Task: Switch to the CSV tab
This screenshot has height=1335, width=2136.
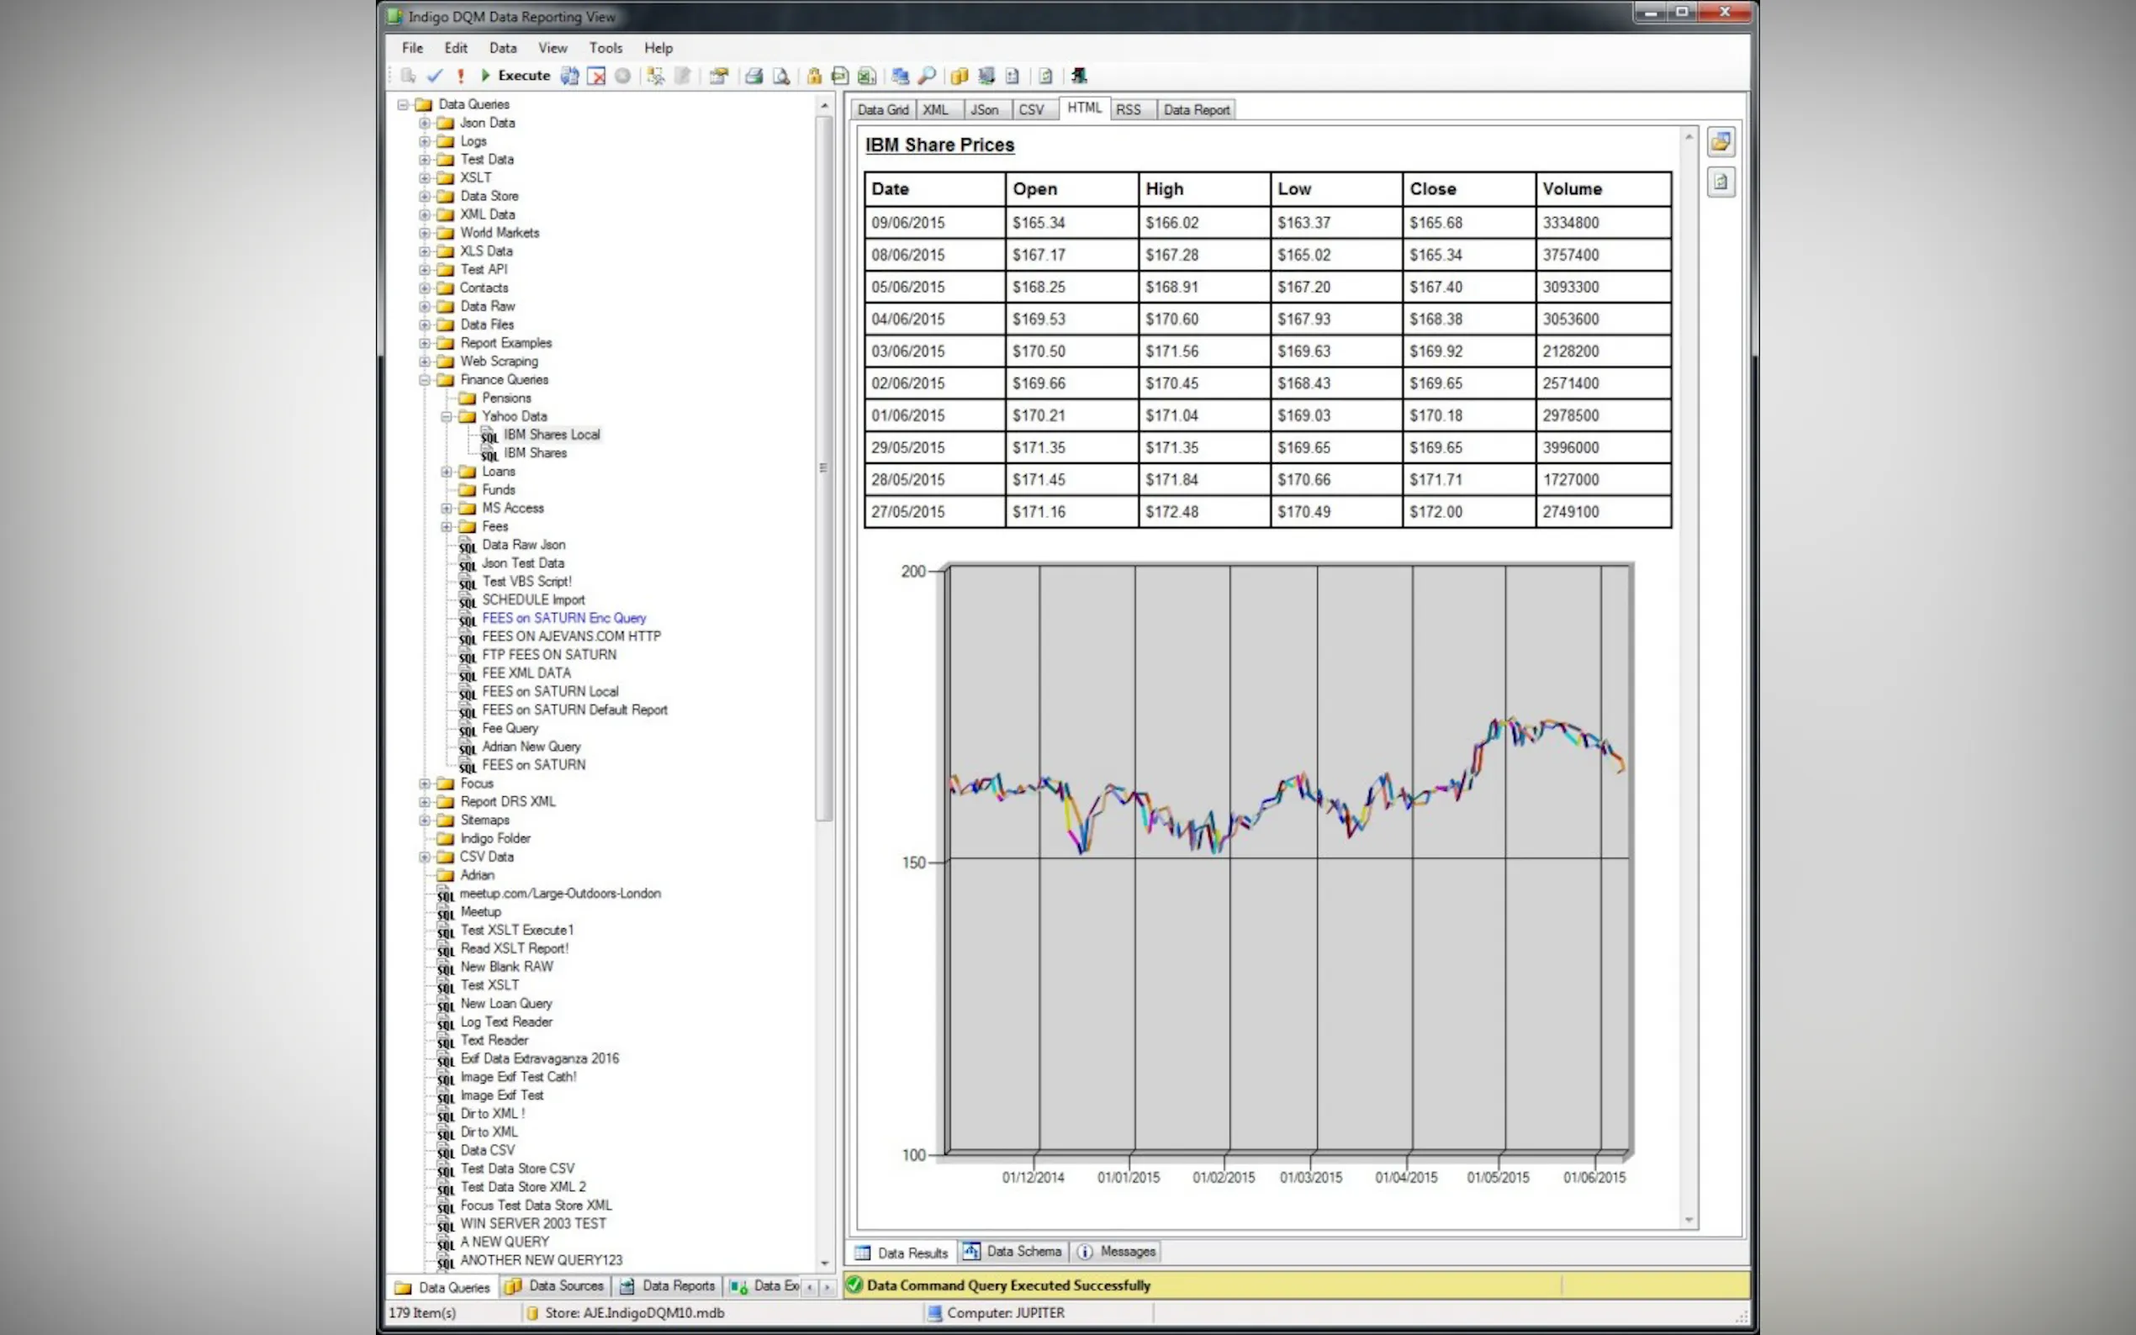Action: coord(1030,109)
